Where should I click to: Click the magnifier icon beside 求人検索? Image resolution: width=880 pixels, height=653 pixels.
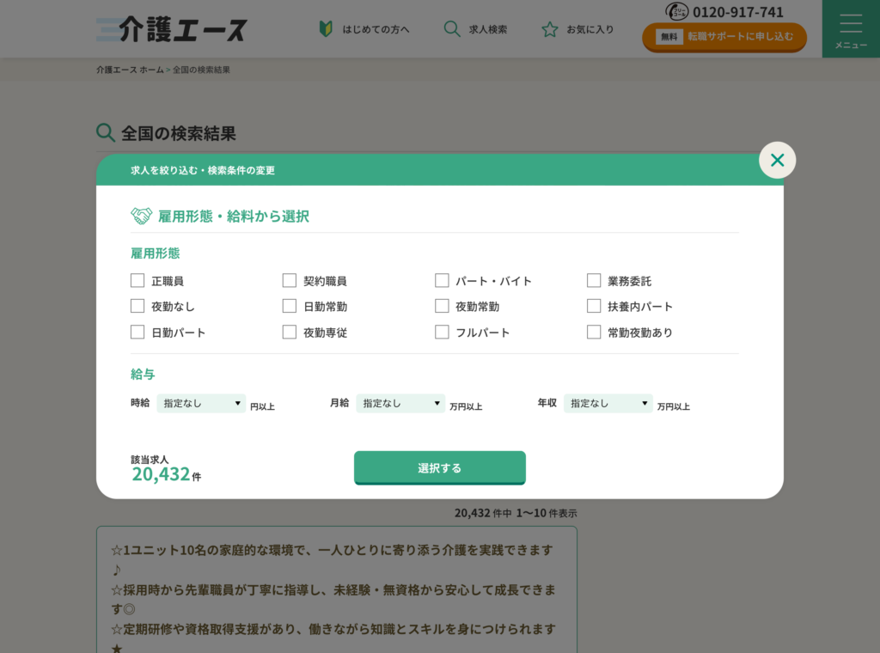(x=452, y=28)
